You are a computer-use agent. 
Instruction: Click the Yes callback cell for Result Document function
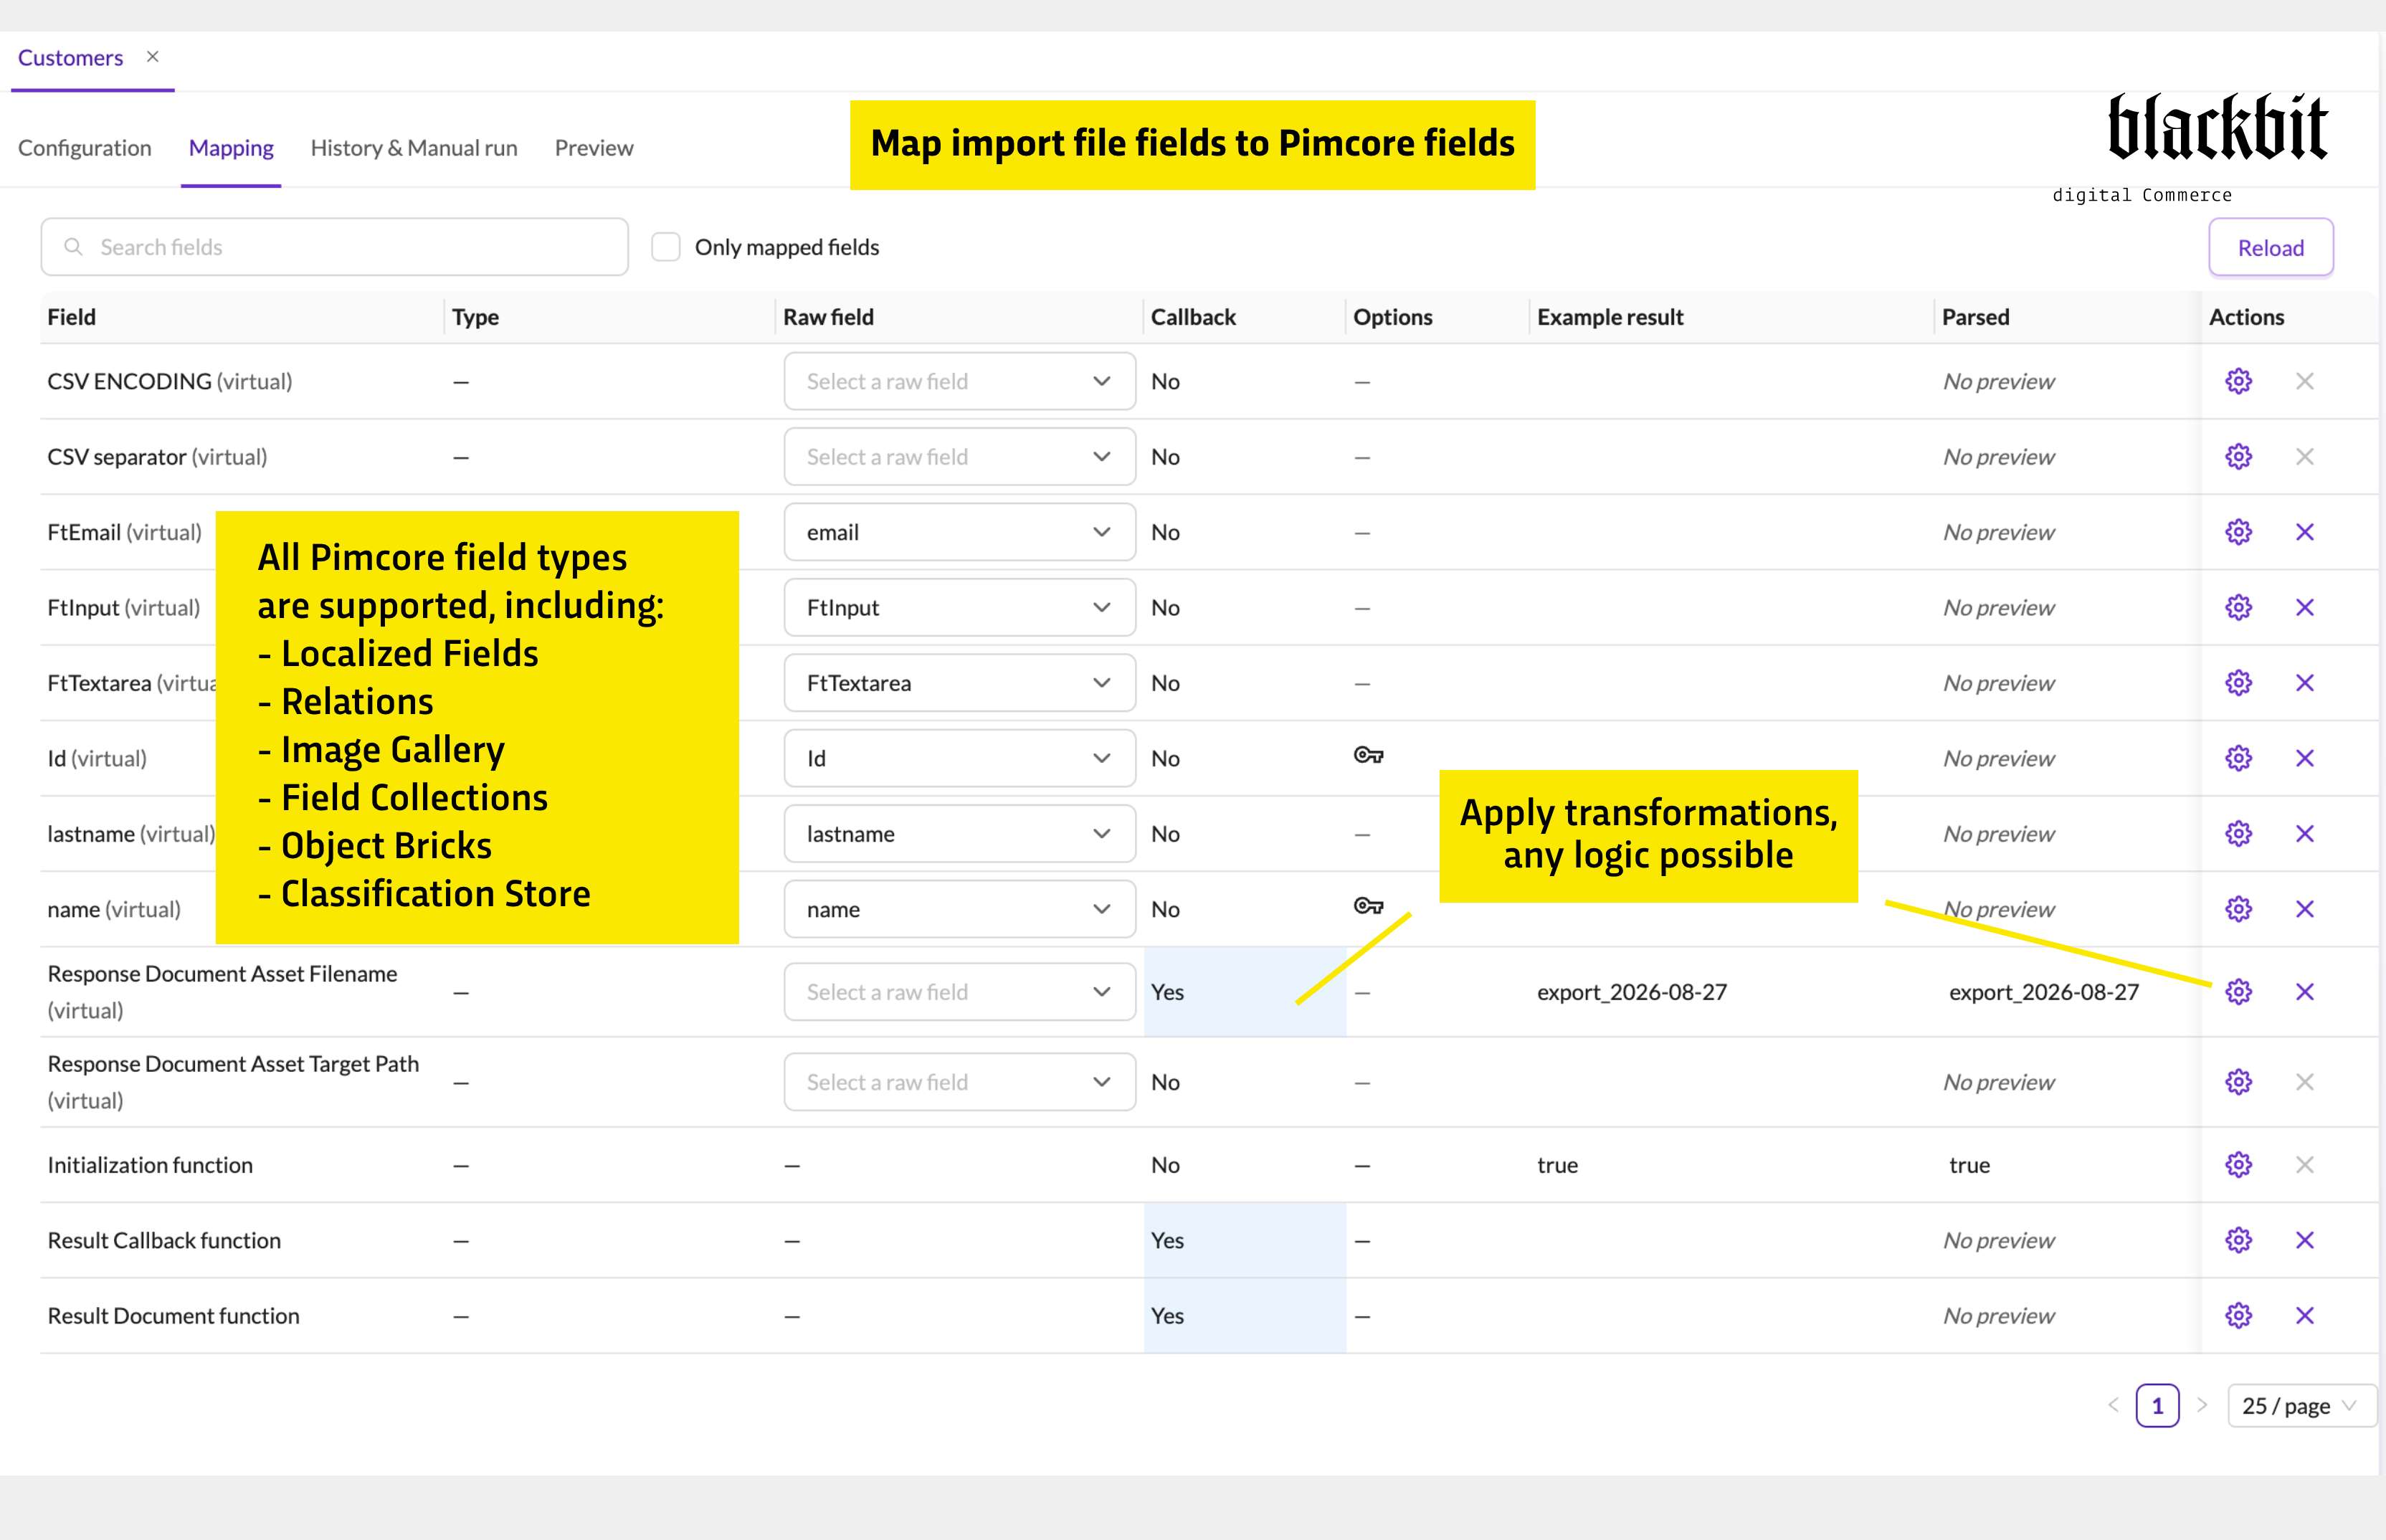point(1245,1315)
